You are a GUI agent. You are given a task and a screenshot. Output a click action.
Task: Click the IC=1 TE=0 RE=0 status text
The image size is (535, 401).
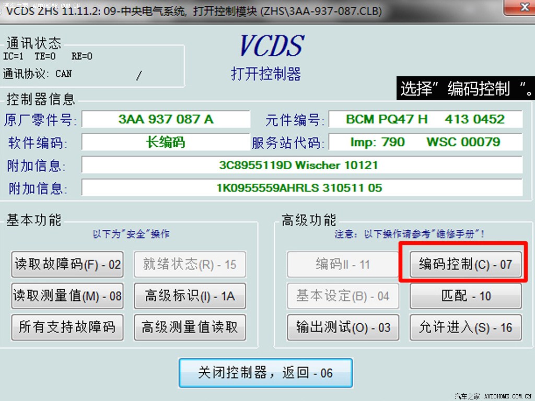(x=48, y=56)
